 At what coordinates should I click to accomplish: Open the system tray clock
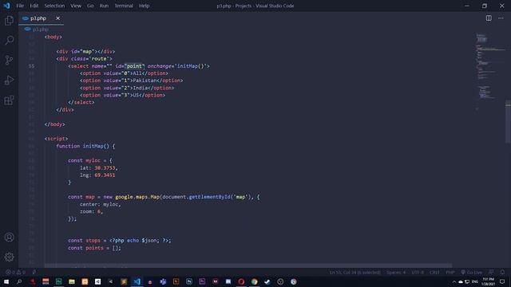click(x=488, y=281)
